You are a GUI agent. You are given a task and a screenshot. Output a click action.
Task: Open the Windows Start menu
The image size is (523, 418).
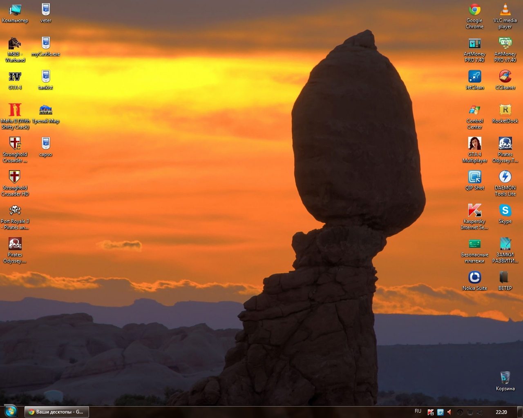pos(10,411)
